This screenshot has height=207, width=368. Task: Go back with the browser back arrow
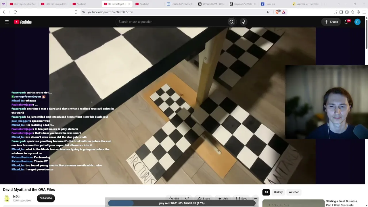coord(4,12)
